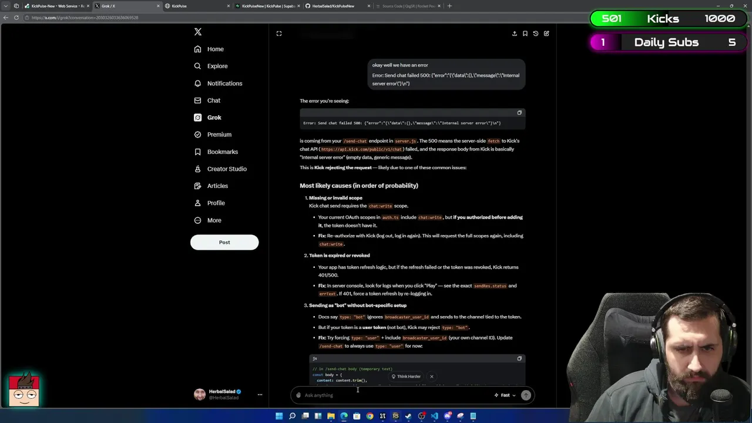The width and height of the screenshot is (752, 423).
Task: Open Microsoft Edge from taskbar
Action: [344, 416]
